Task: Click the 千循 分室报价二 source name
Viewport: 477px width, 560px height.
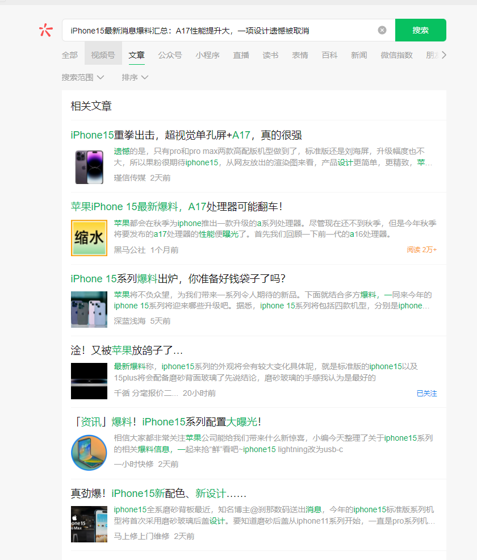Action: click(146, 393)
